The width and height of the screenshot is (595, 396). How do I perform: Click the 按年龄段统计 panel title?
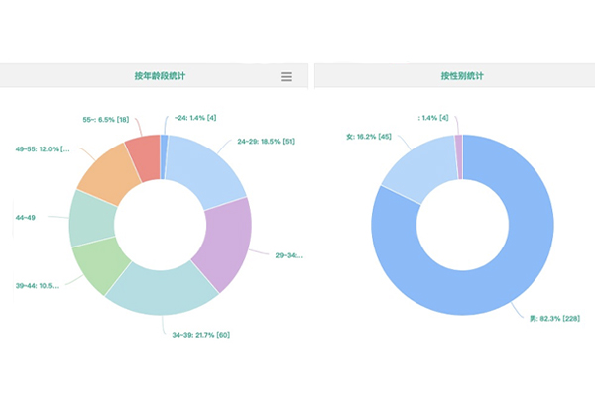pyautogui.click(x=161, y=77)
